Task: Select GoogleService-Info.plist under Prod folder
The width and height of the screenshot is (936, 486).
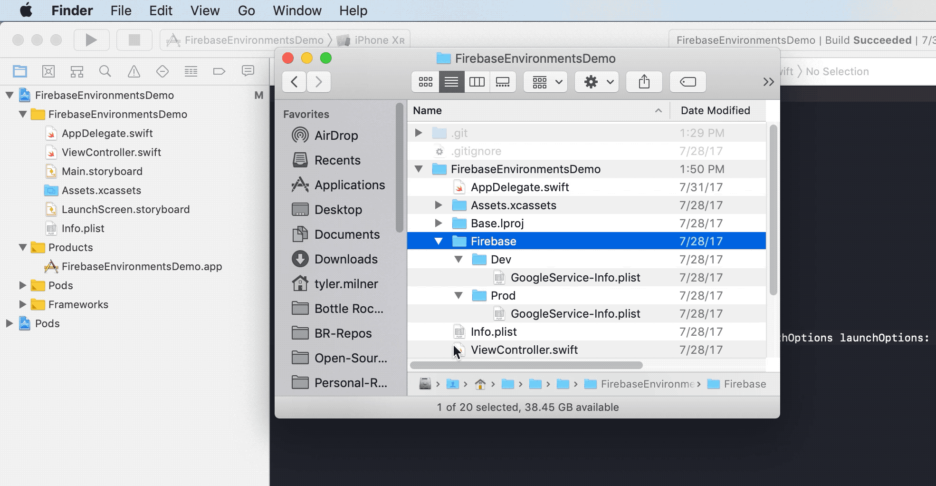Action: coord(586,313)
